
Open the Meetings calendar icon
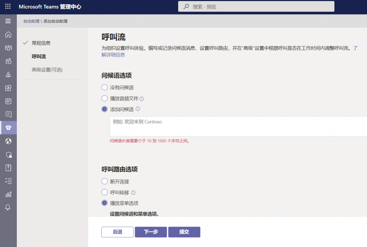tap(8, 101)
